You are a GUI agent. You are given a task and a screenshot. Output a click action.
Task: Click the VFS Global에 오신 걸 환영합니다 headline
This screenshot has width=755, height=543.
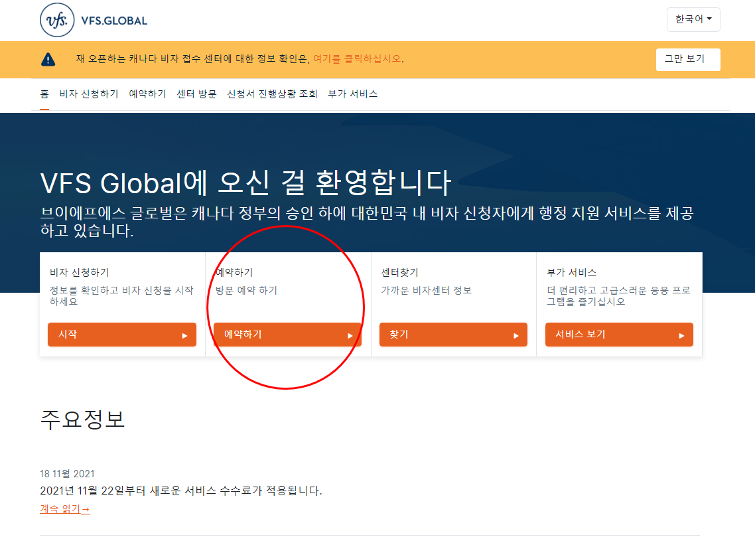[245, 183]
